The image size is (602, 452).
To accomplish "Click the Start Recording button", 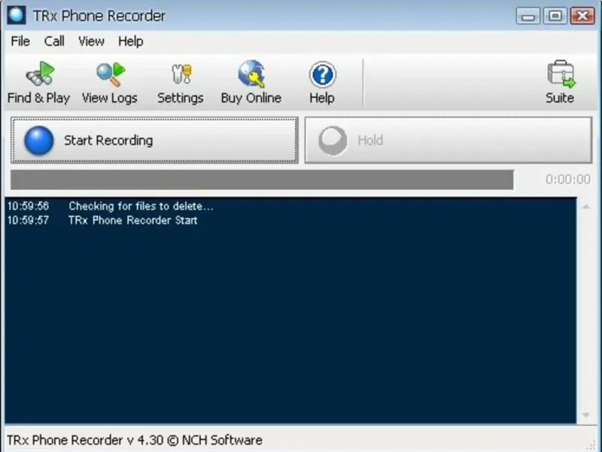I will (155, 140).
